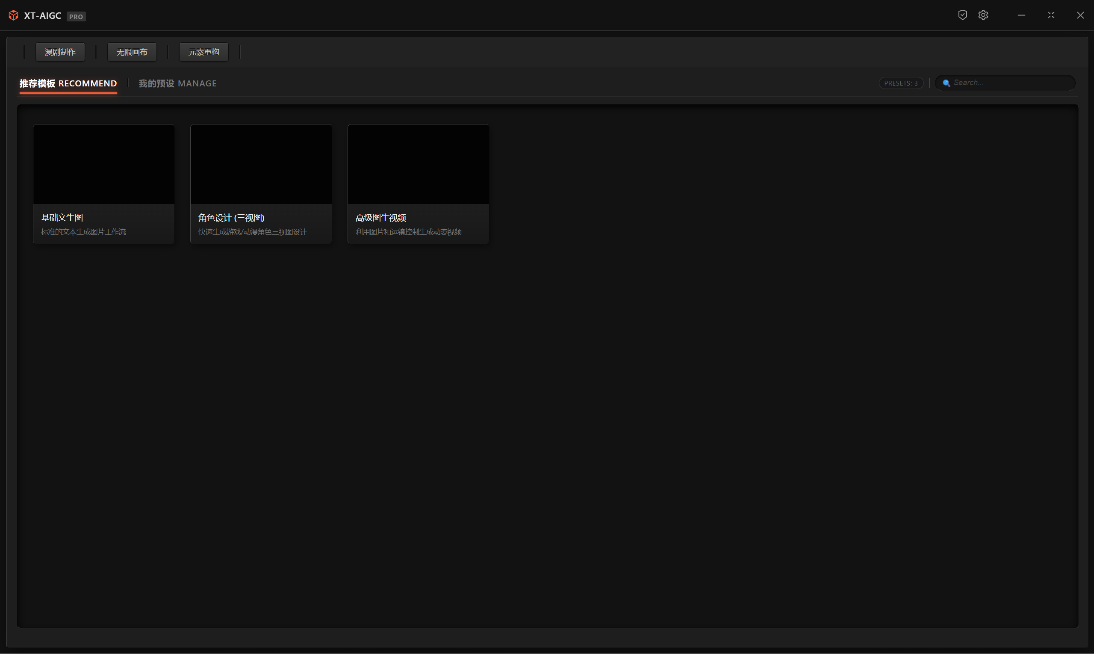Switch to 我的预设 MANAGE tab

tap(177, 83)
